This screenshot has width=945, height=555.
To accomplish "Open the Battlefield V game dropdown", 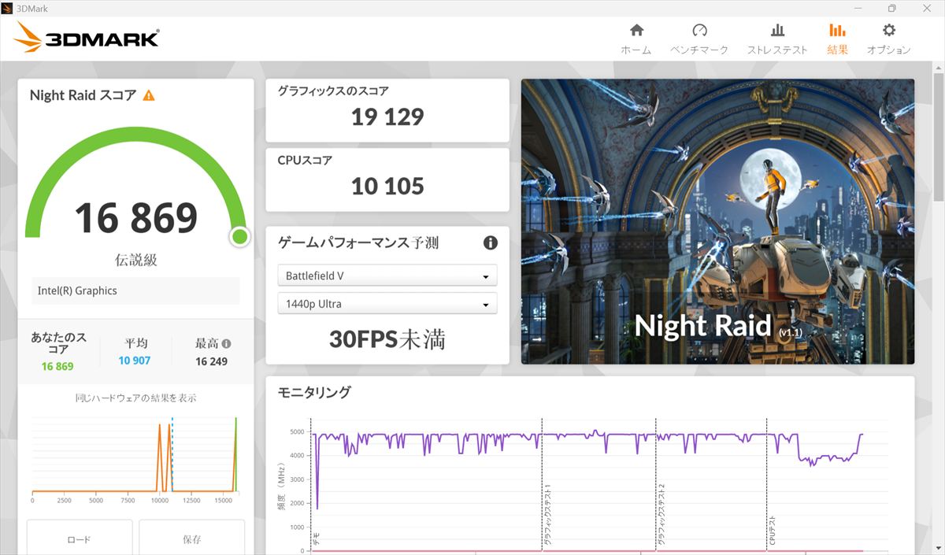I will point(387,276).
